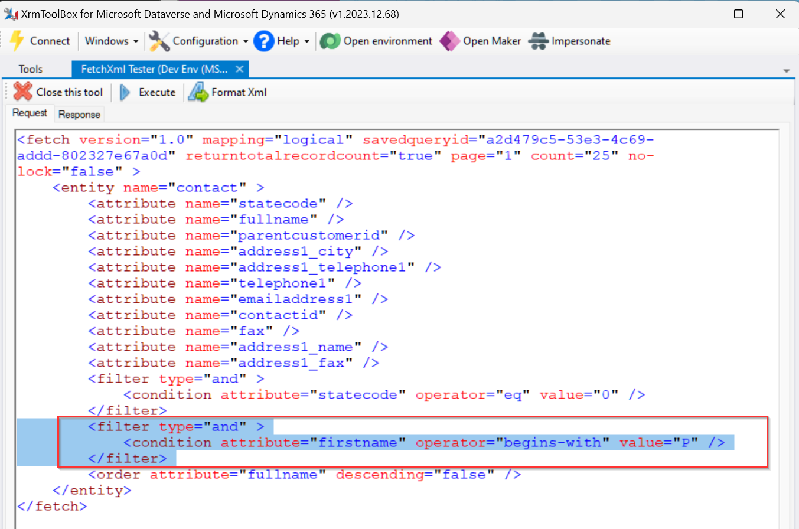Click the closing </entity> tag
Viewport: 799px width, 529px height.
click(x=92, y=491)
